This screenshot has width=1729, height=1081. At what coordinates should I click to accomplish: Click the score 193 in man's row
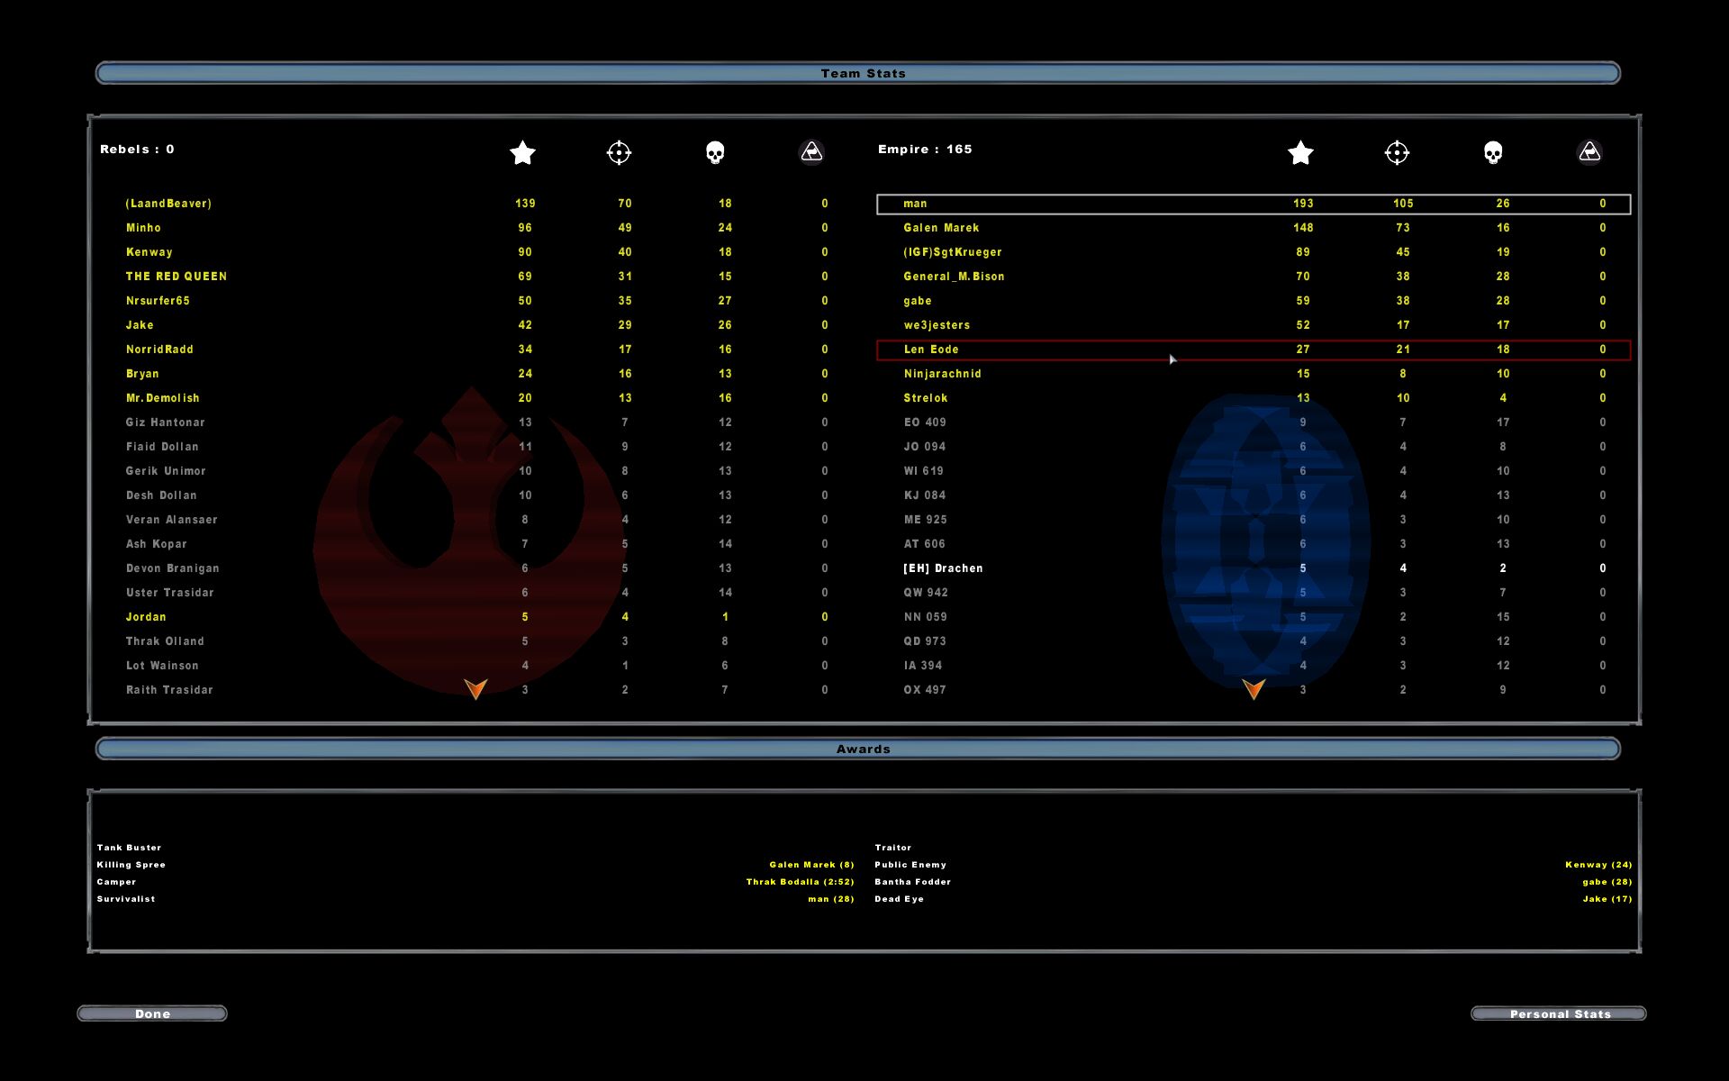1303,204
